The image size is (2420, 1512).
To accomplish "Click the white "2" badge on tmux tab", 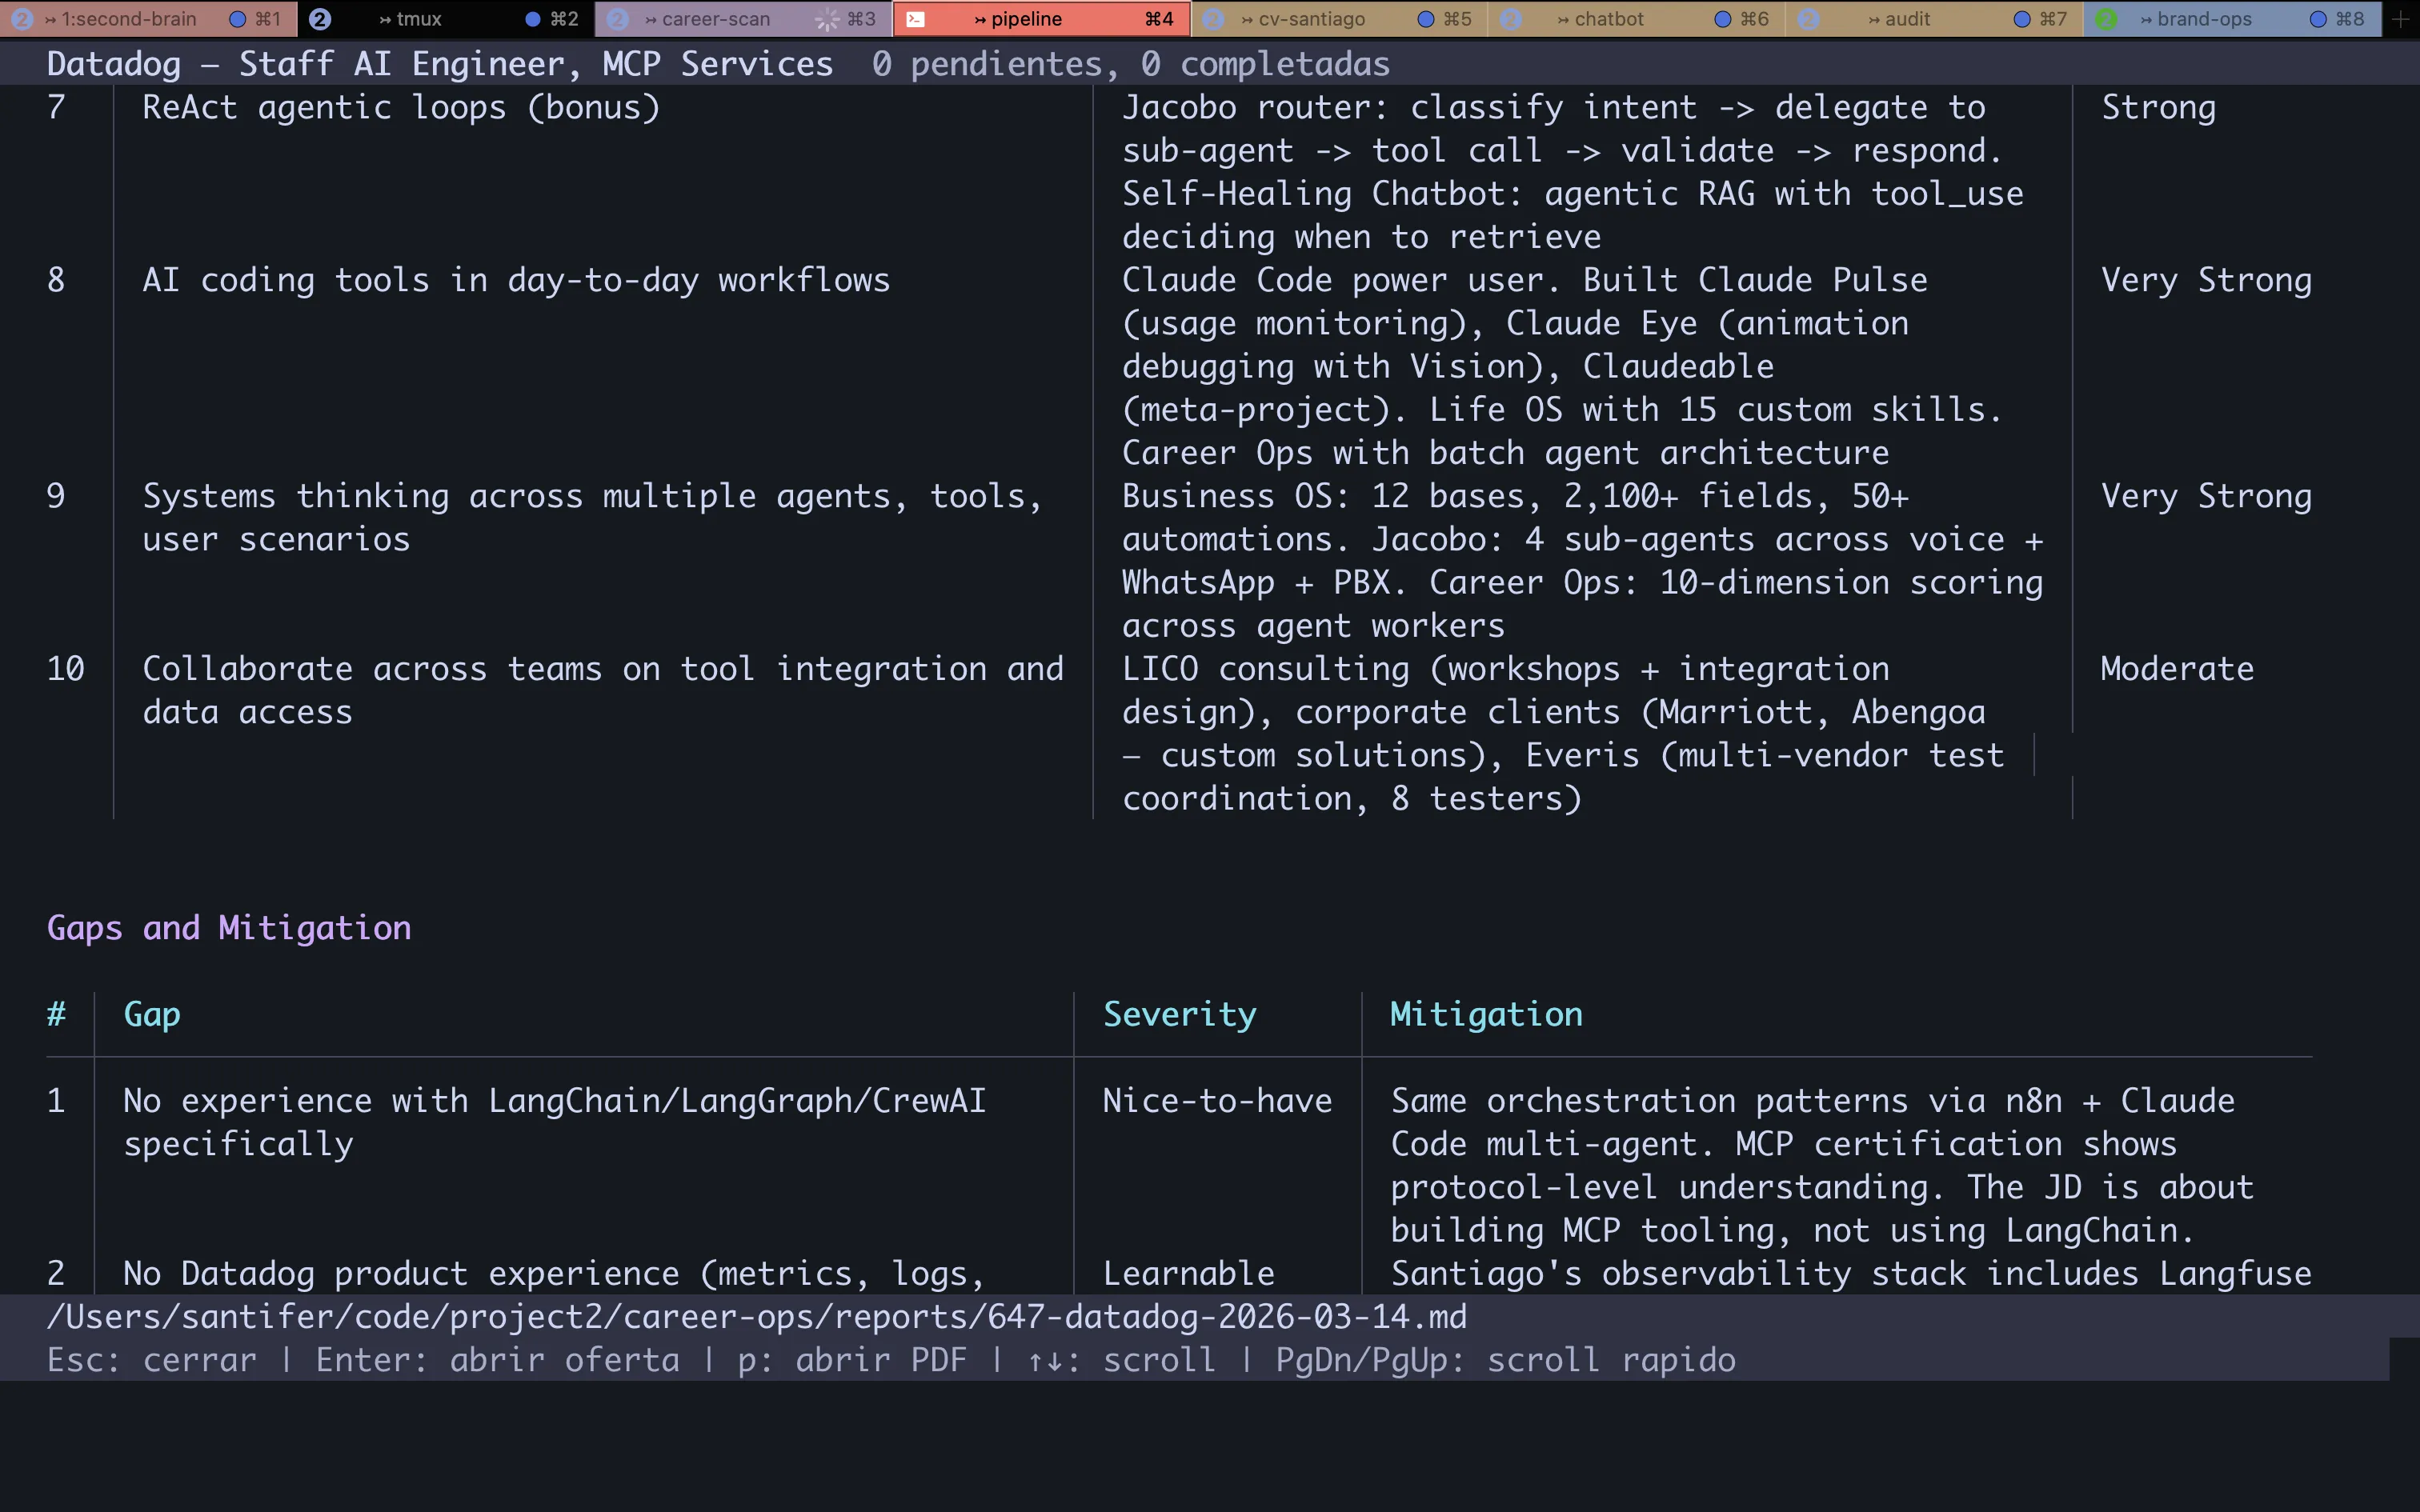I will coord(320,18).
